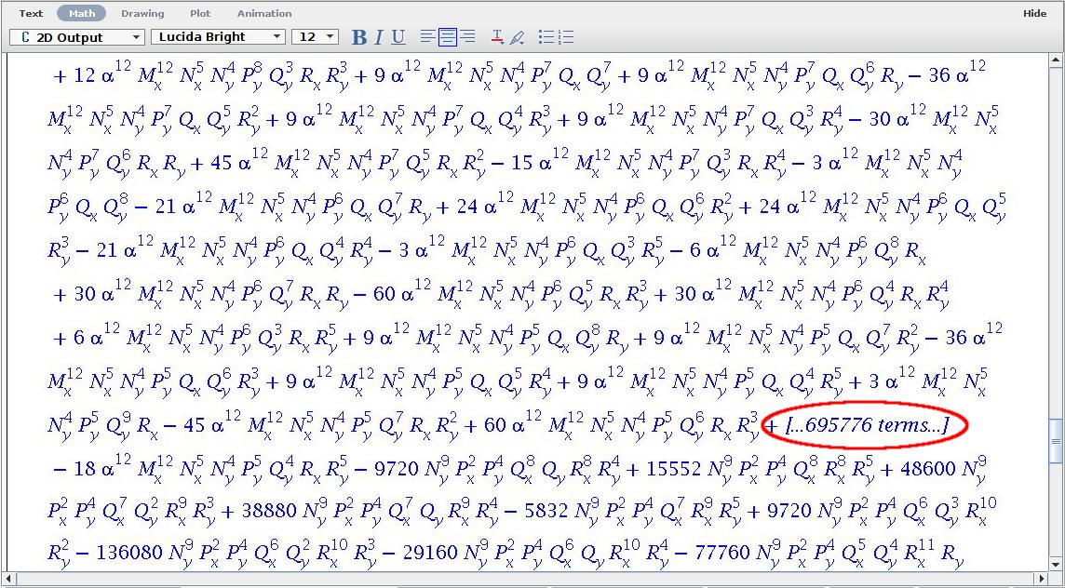Apply numbered list formatting
This screenshot has width=1065, height=588.
(x=566, y=37)
